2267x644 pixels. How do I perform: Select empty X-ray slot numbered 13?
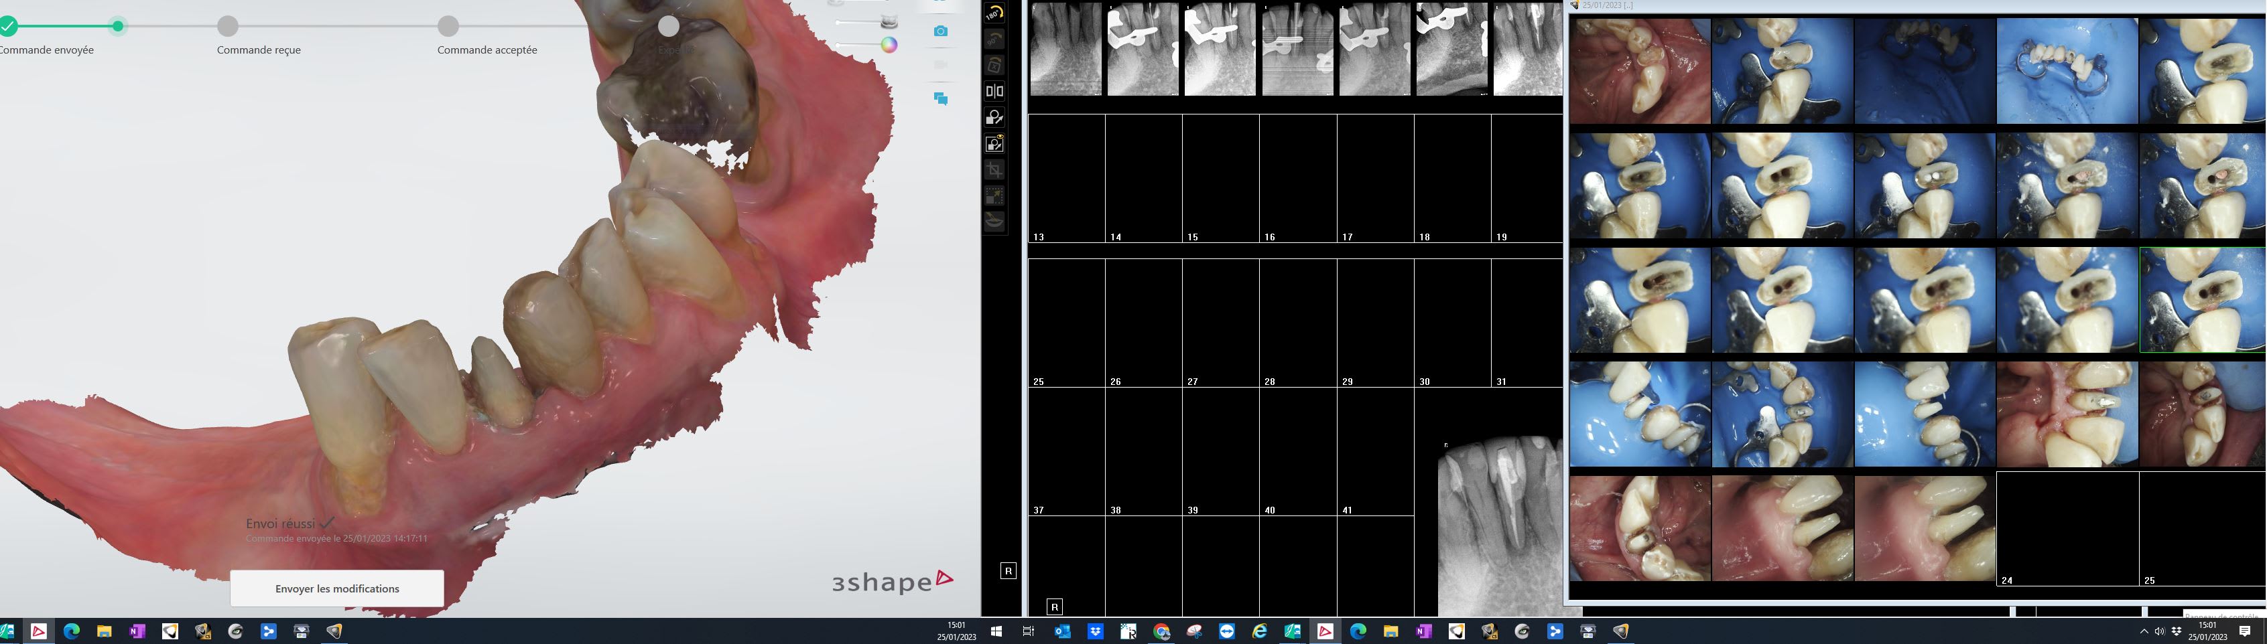click(x=1067, y=178)
